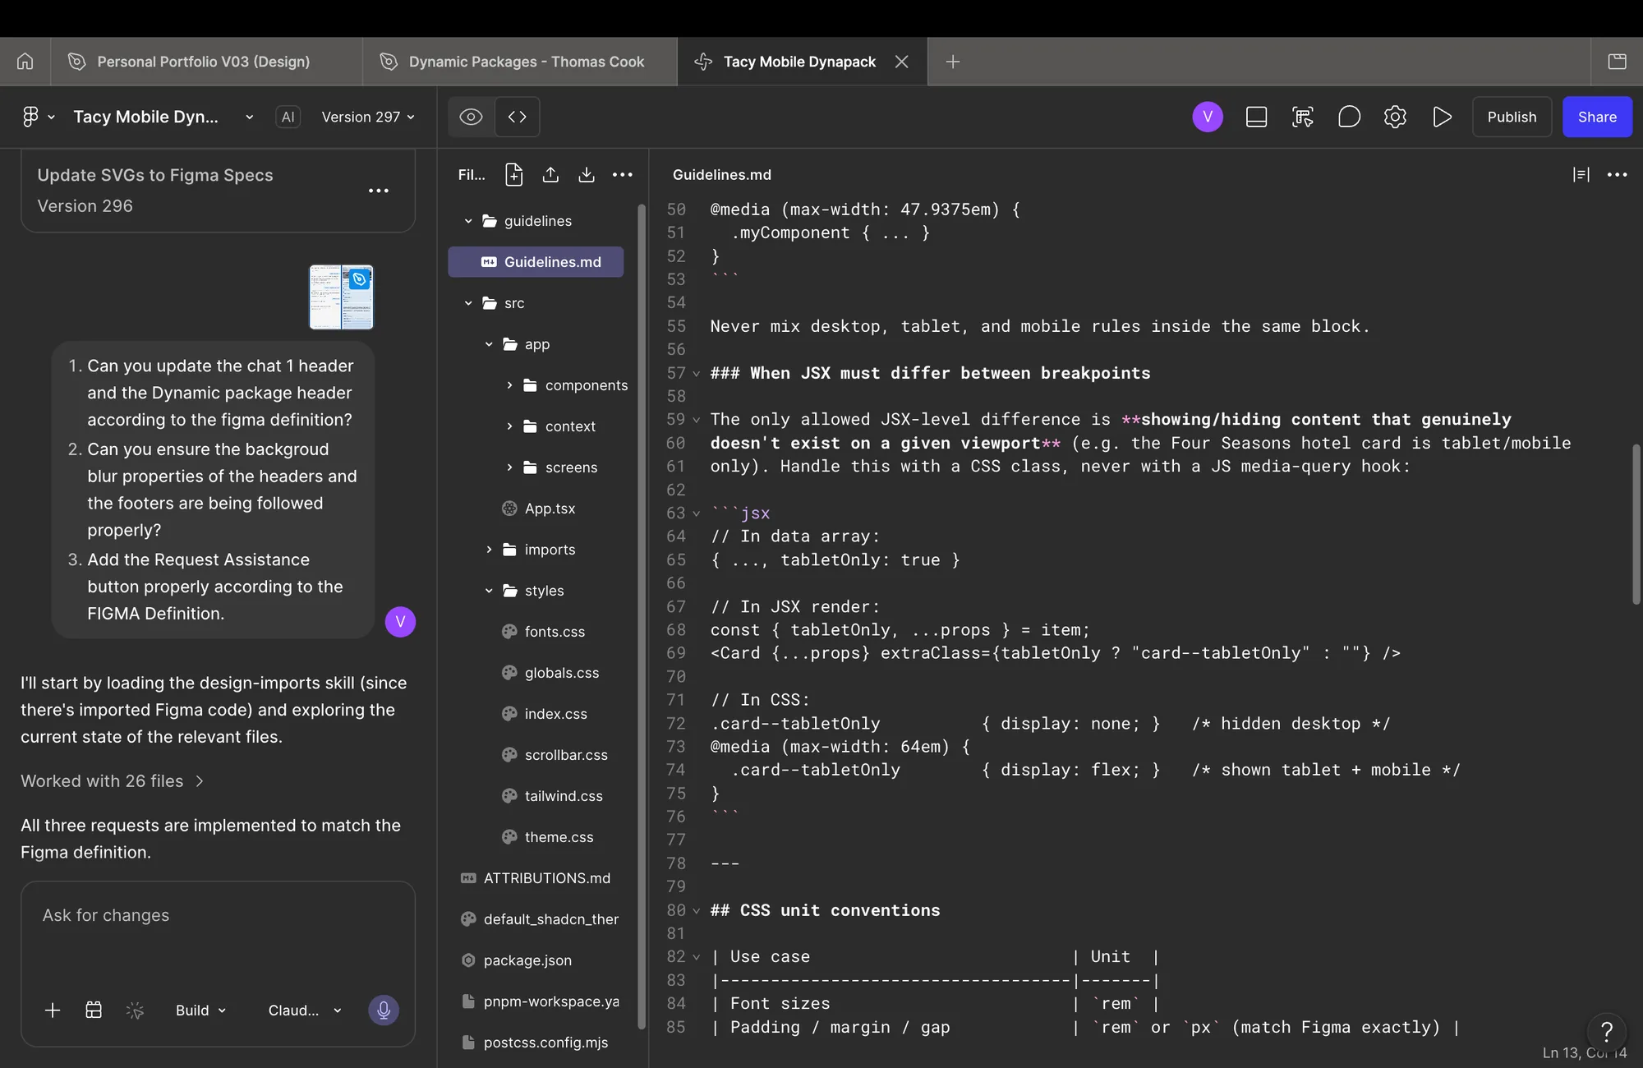
Task: Collapse the src folder
Action: pos(468,303)
